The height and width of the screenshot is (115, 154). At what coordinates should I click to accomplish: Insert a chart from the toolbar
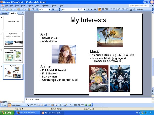[x=29, y=9]
